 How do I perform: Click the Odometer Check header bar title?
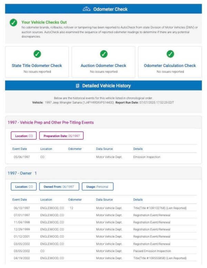click(110, 9)
